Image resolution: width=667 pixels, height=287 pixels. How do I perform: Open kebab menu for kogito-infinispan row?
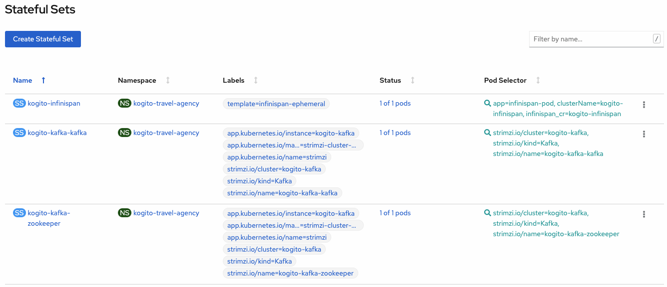click(644, 105)
